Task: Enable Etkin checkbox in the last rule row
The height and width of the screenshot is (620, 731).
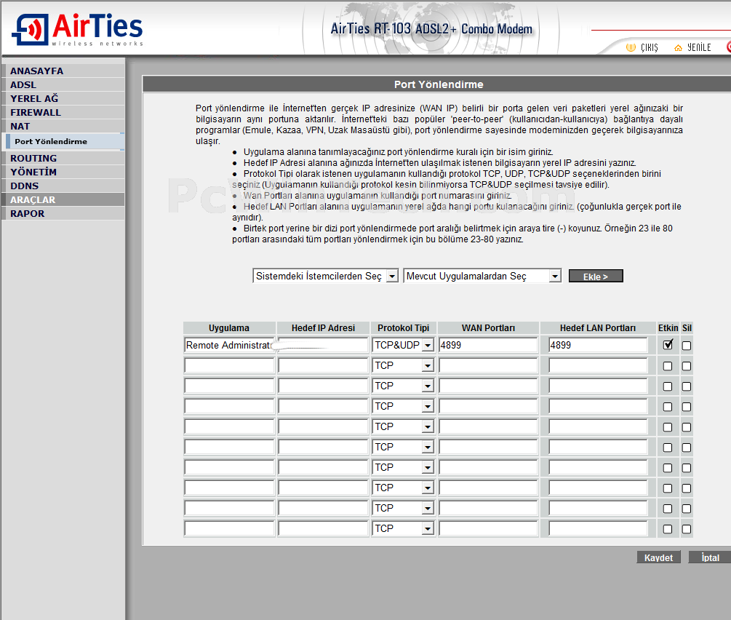Action: click(x=668, y=529)
